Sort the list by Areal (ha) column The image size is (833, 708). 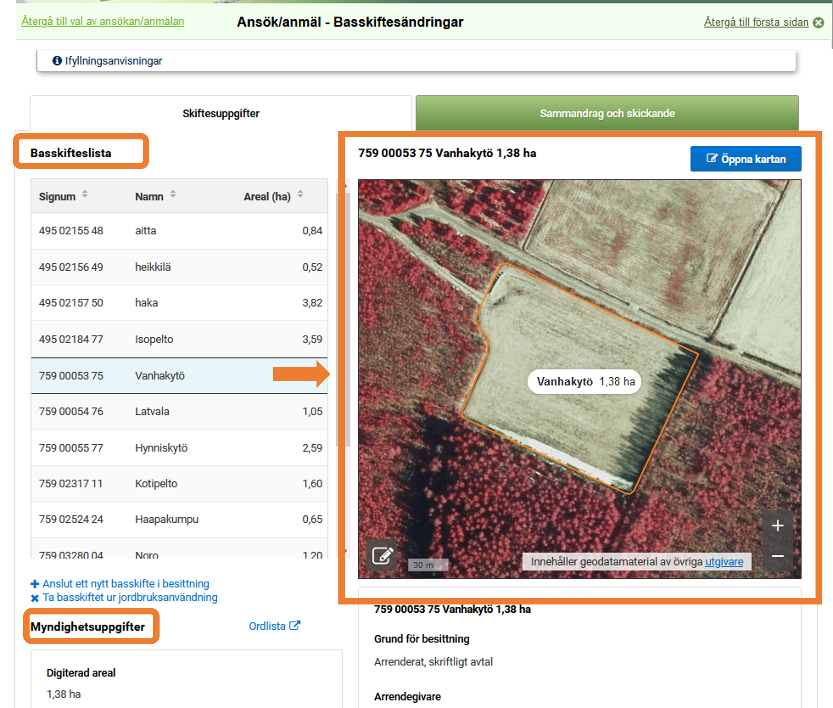coord(300,194)
